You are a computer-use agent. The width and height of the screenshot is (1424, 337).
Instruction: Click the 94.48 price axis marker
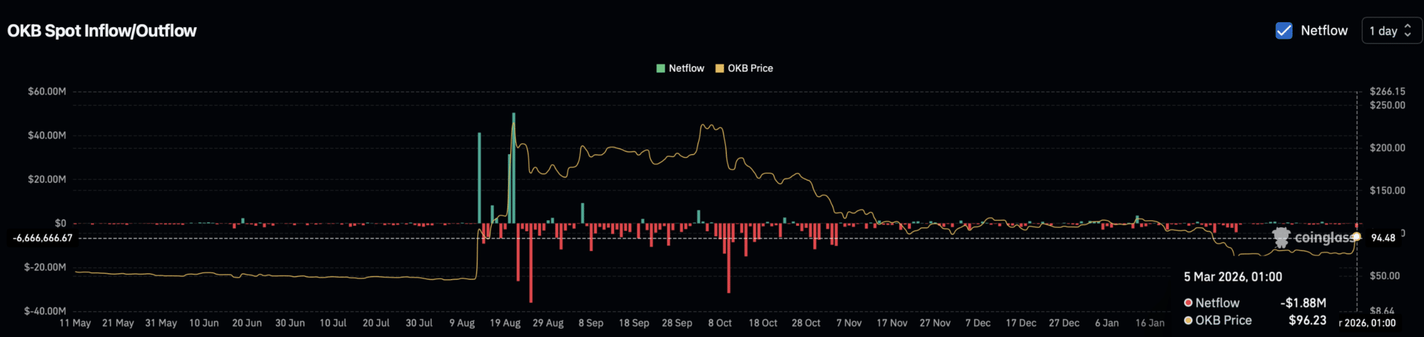pyautogui.click(x=1383, y=238)
